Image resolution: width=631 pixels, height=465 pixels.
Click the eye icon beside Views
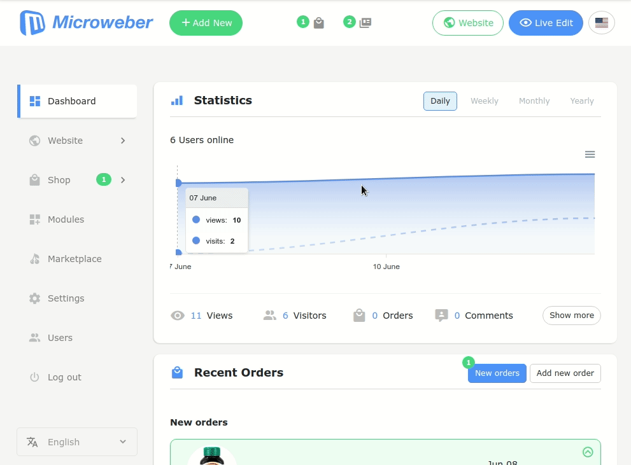pyautogui.click(x=178, y=316)
